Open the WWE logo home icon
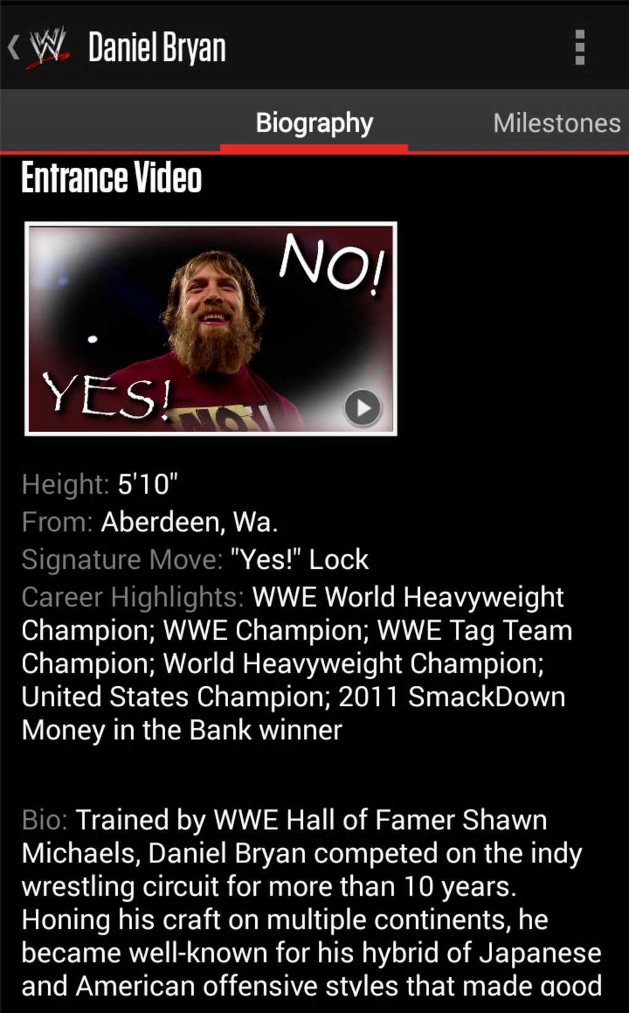Image resolution: width=629 pixels, height=1013 pixels. tap(49, 47)
